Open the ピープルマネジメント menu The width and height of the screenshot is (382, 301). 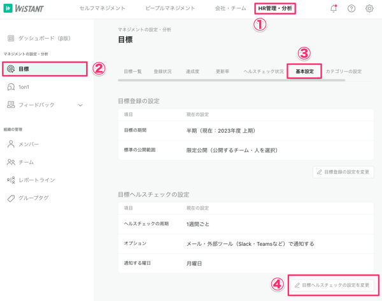(170, 9)
